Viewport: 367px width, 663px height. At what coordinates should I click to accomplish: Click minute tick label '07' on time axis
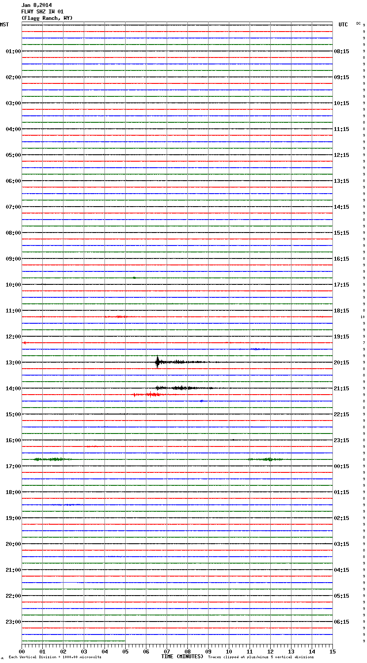(167, 651)
